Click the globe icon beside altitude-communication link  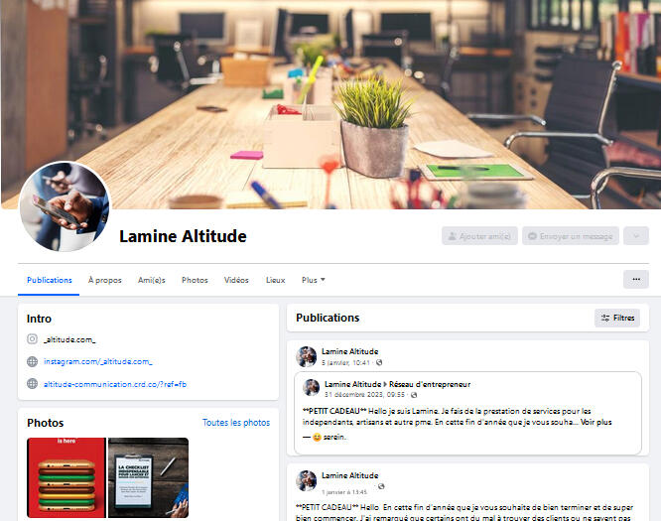tap(32, 384)
